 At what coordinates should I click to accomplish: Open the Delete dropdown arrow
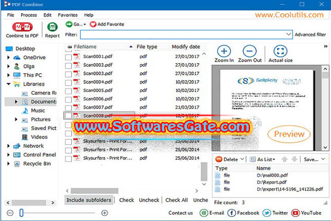click(x=242, y=159)
